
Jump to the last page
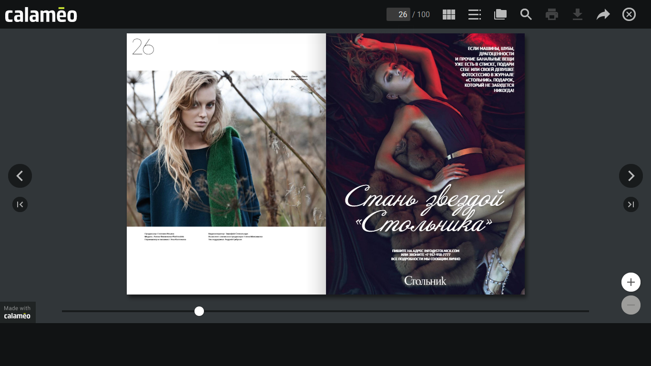tap(631, 204)
